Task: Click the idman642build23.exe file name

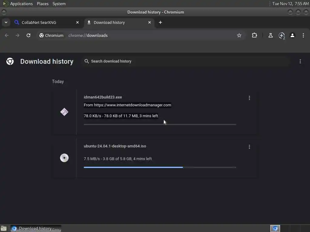Action: 103,97
